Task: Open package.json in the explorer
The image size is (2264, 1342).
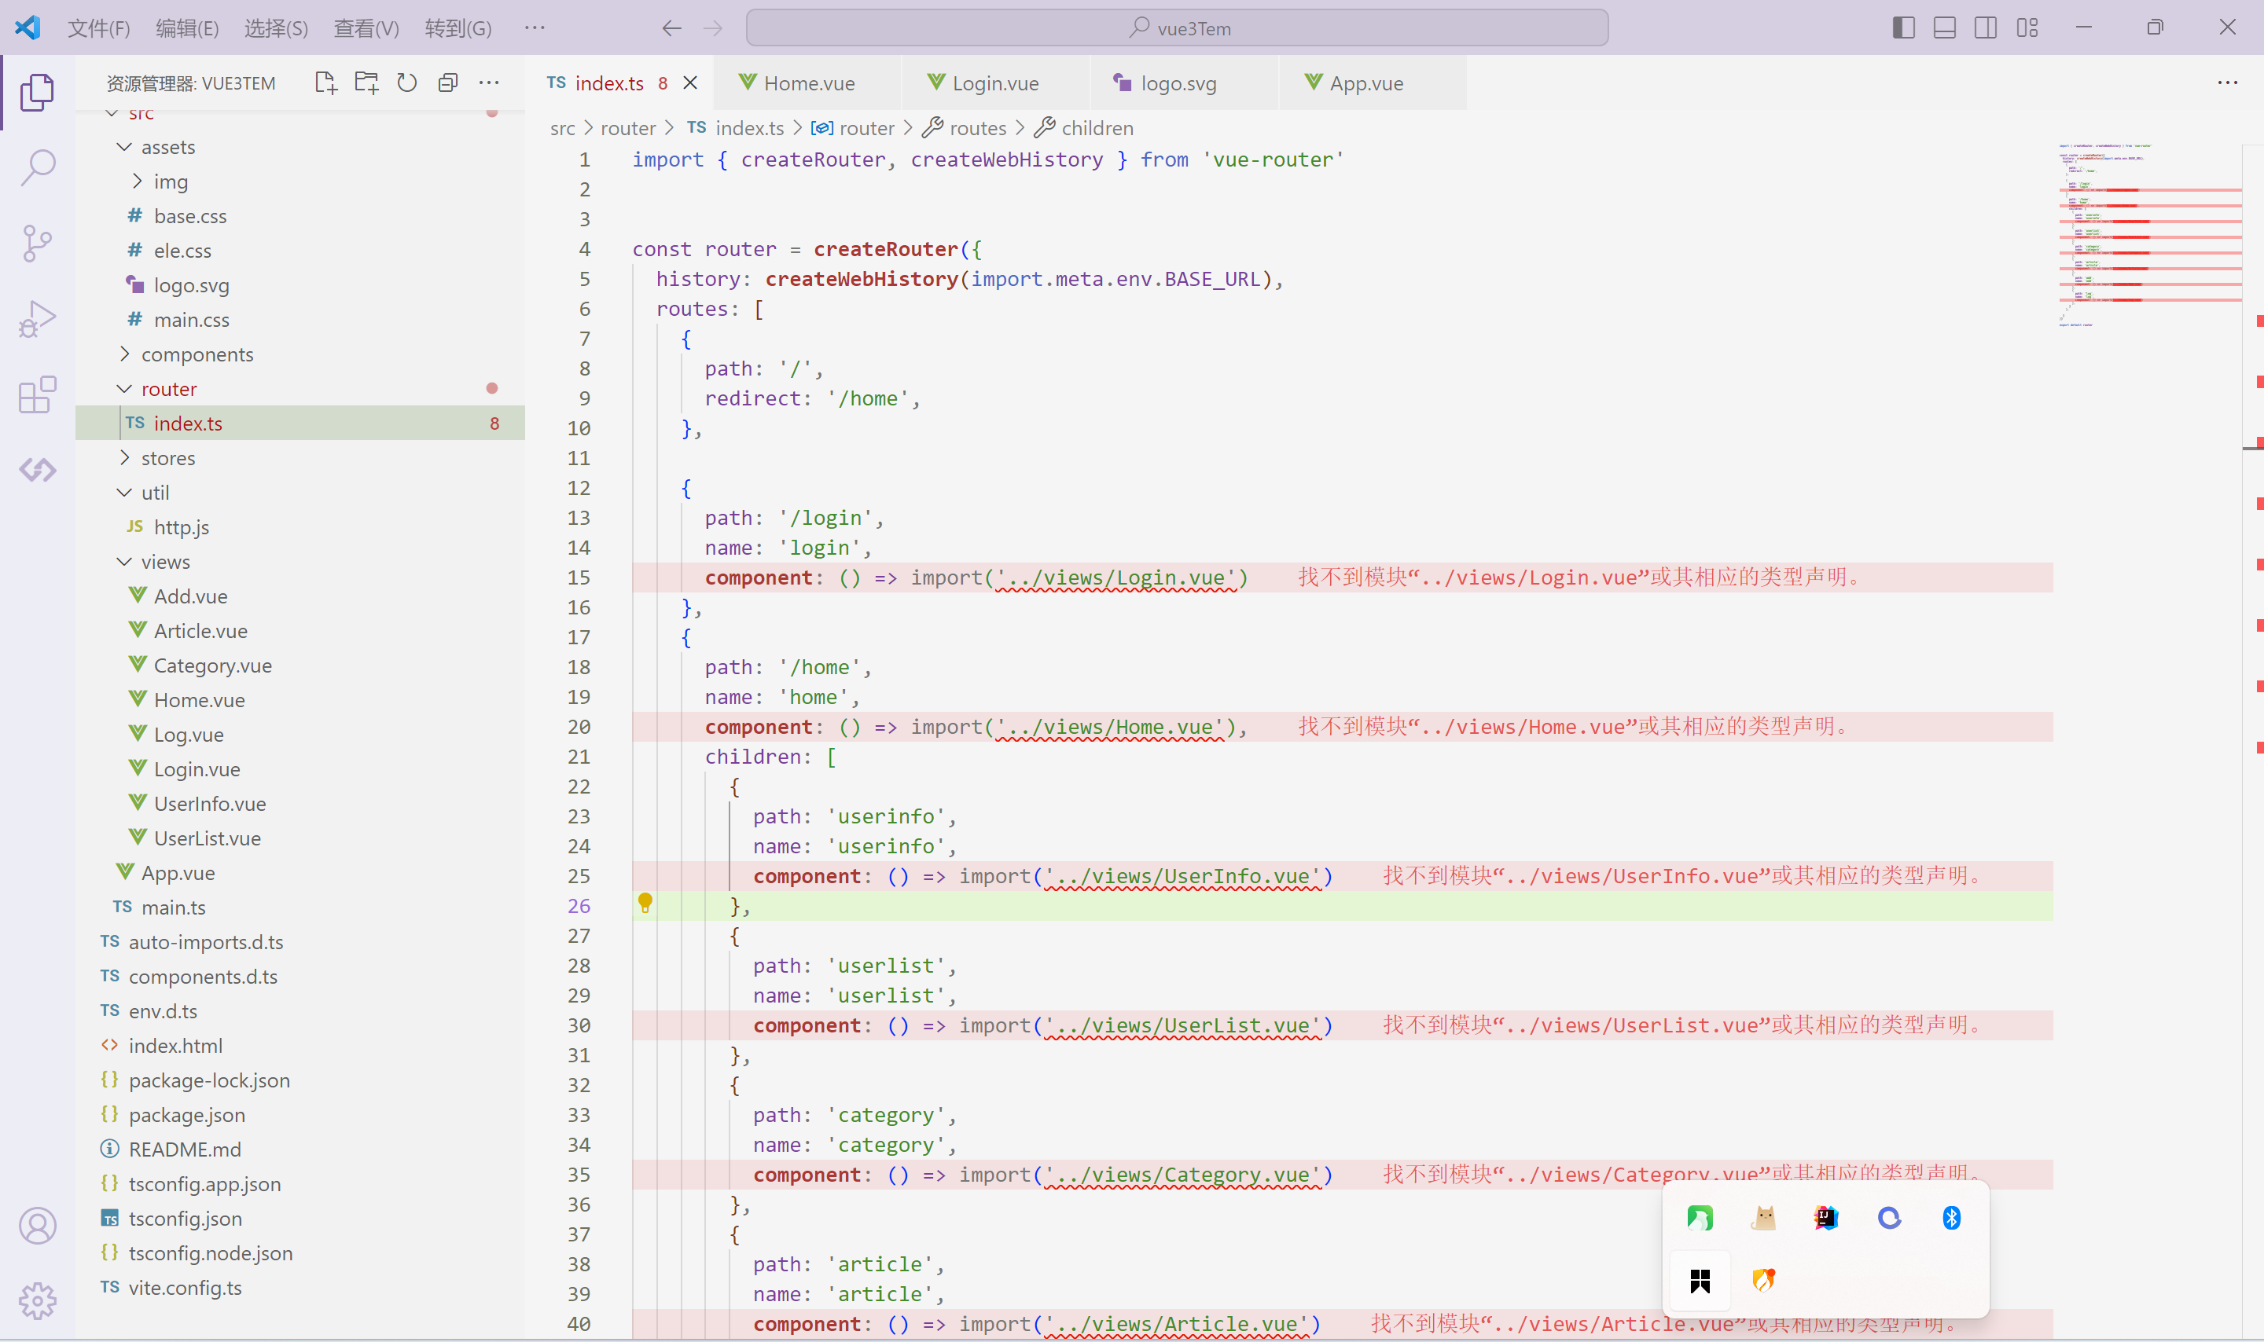Action: (x=300, y=1115)
